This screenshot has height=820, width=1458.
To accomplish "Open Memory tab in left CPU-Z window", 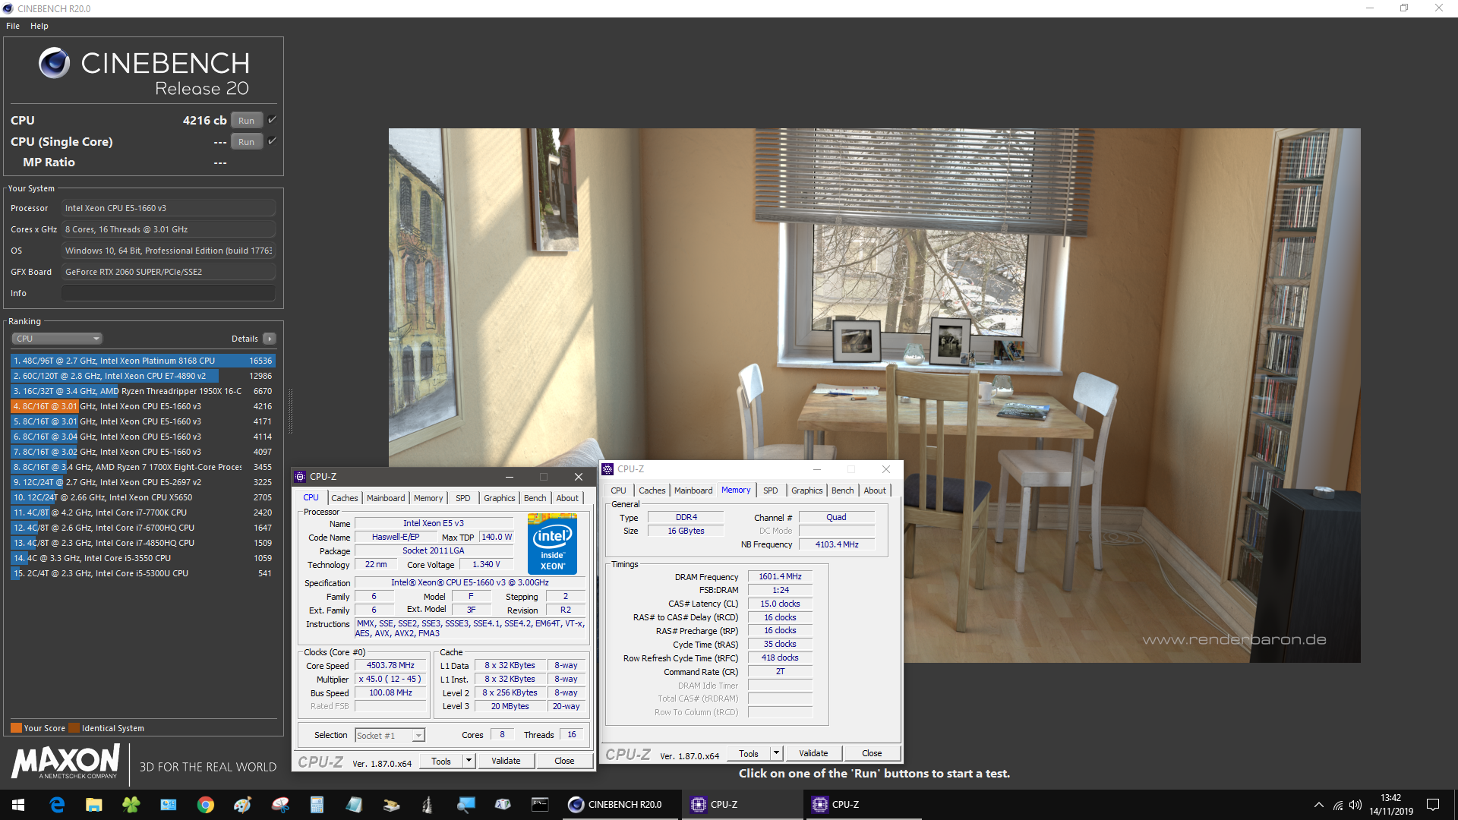I will pos(428,498).
